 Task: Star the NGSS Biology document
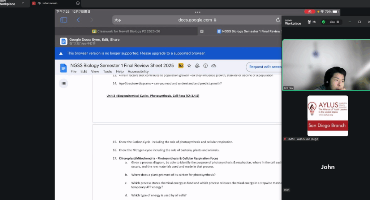point(189,66)
